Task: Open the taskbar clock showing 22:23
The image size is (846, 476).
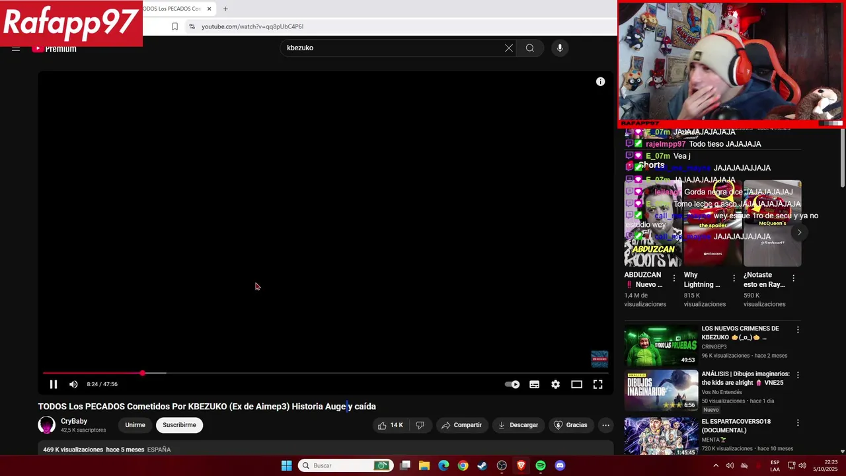Action: [x=826, y=465]
